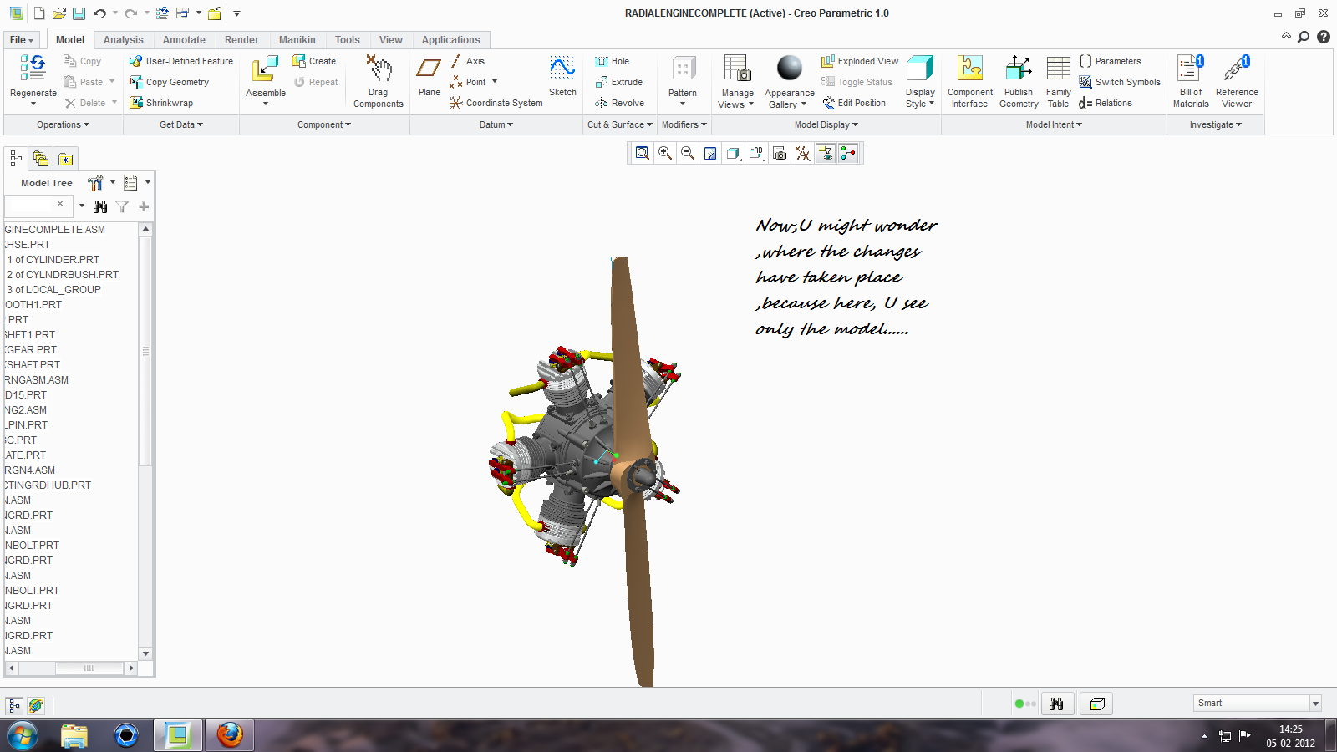Click the Hole tool

pyautogui.click(x=613, y=61)
